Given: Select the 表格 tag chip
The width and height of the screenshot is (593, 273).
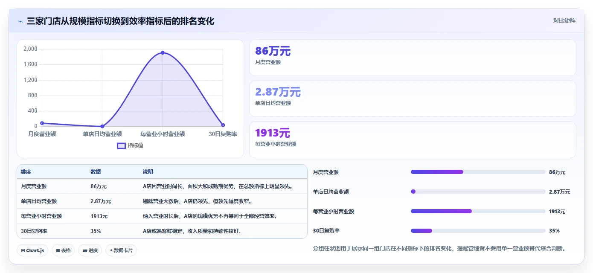Looking at the screenshot, I should tap(64, 250).
